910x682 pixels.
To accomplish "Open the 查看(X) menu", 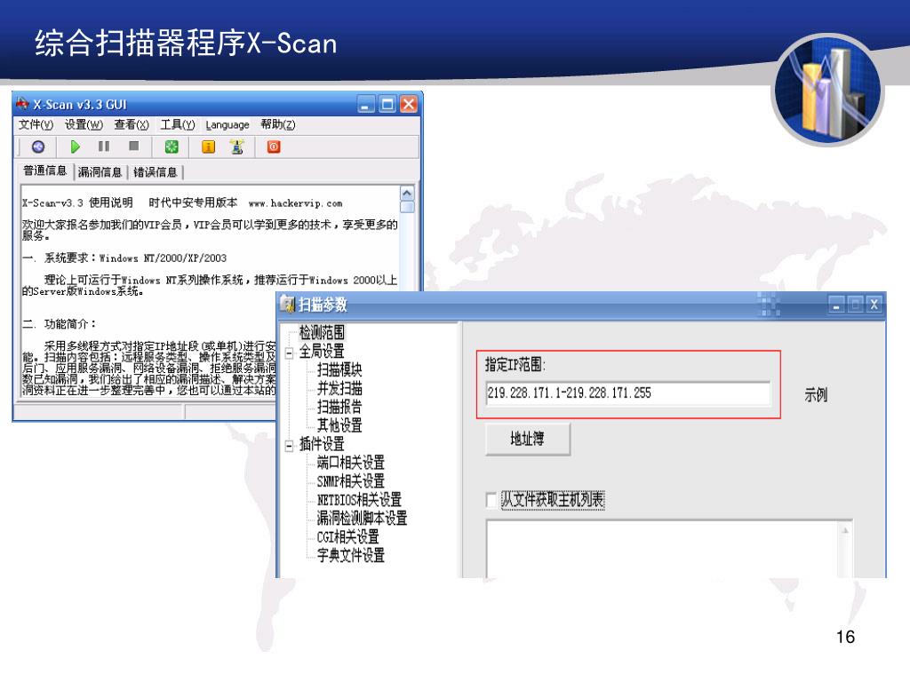I will [132, 124].
